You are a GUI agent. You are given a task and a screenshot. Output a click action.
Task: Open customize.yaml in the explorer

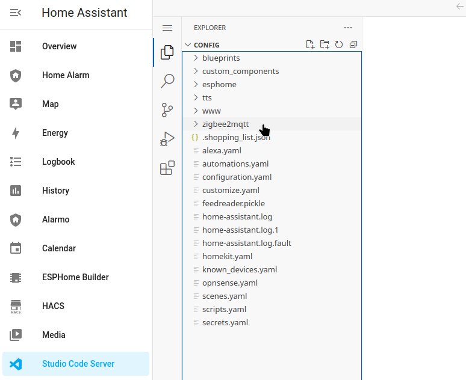[272, 190]
